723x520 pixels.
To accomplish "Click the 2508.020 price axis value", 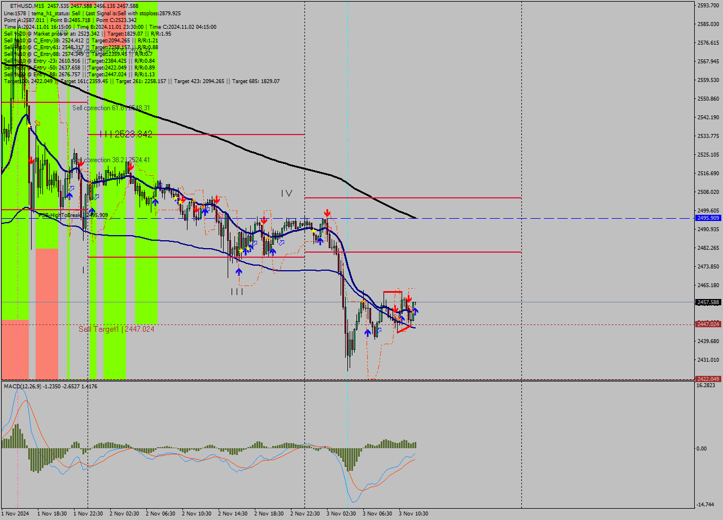I will 708,192.
